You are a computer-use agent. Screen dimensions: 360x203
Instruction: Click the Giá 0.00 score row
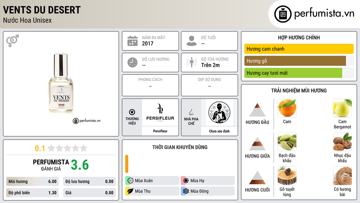click(89, 193)
